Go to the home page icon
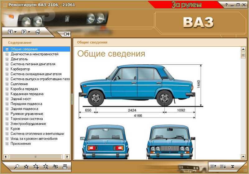The width and height of the screenshot is (249, 174). pos(38,32)
